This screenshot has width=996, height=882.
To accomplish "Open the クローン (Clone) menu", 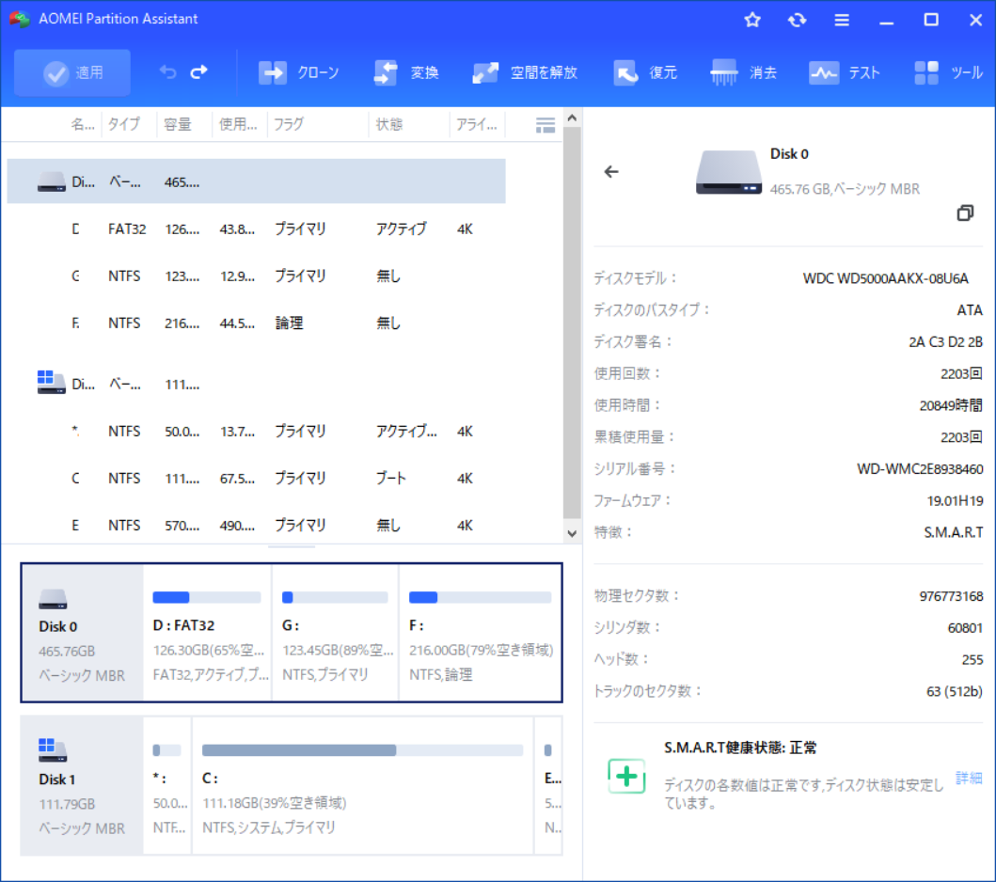I will [x=298, y=72].
